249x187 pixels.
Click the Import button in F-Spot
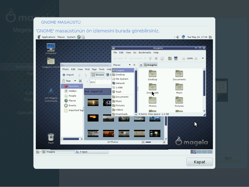68,75
